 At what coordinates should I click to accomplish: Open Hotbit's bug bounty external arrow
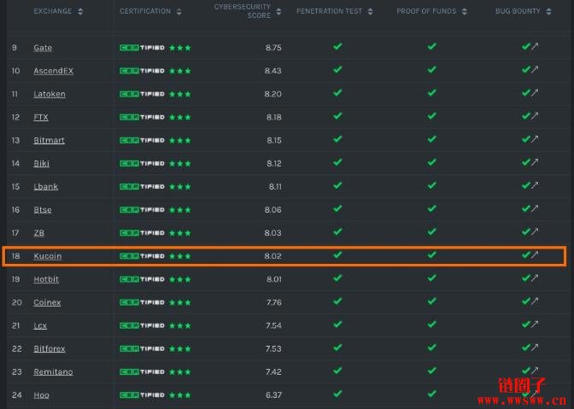coord(535,278)
